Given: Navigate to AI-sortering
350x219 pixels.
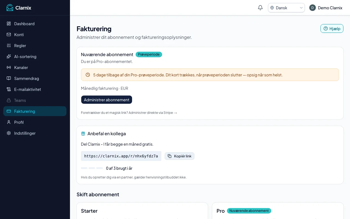Looking at the screenshot, I should tap(35, 56).
